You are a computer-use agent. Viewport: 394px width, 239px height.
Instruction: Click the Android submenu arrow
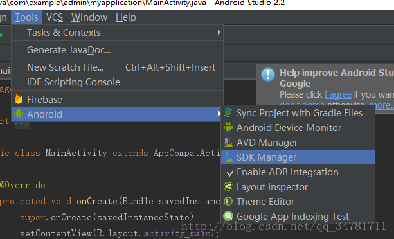click(x=219, y=114)
